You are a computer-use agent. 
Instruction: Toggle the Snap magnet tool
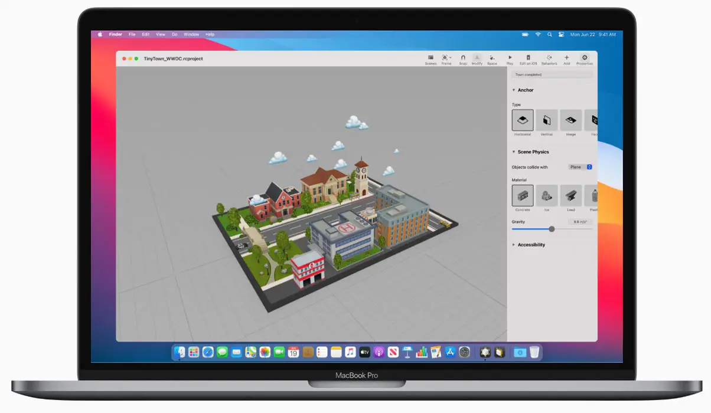coord(463,59)
